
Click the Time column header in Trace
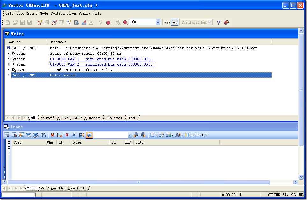[28, 143]
